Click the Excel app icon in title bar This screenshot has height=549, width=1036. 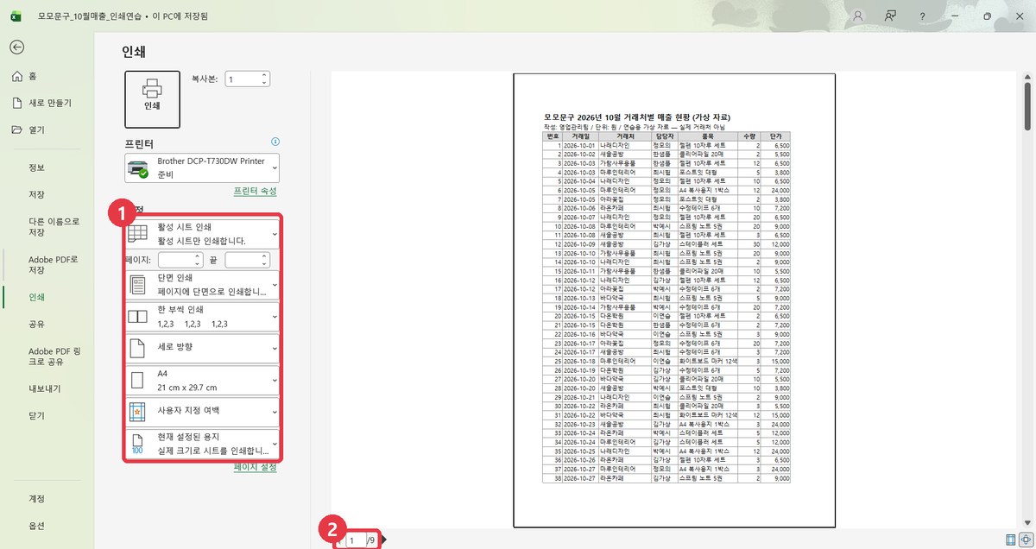16,16
